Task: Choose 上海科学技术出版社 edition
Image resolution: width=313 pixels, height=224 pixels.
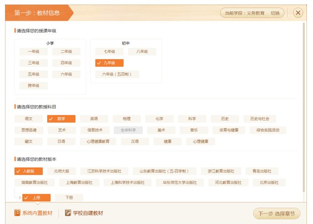Action: 128,183
